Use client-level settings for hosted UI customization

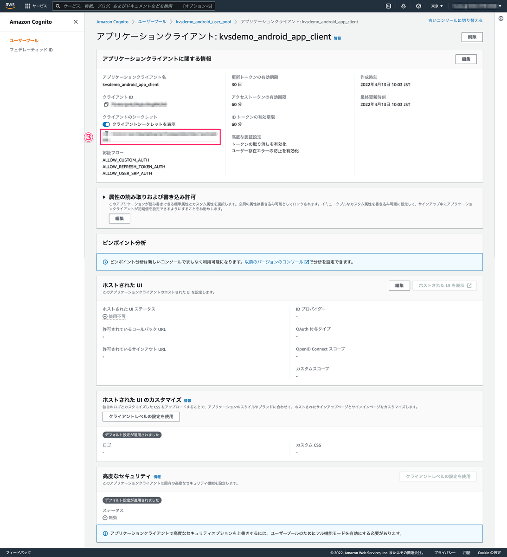point(141,417)
